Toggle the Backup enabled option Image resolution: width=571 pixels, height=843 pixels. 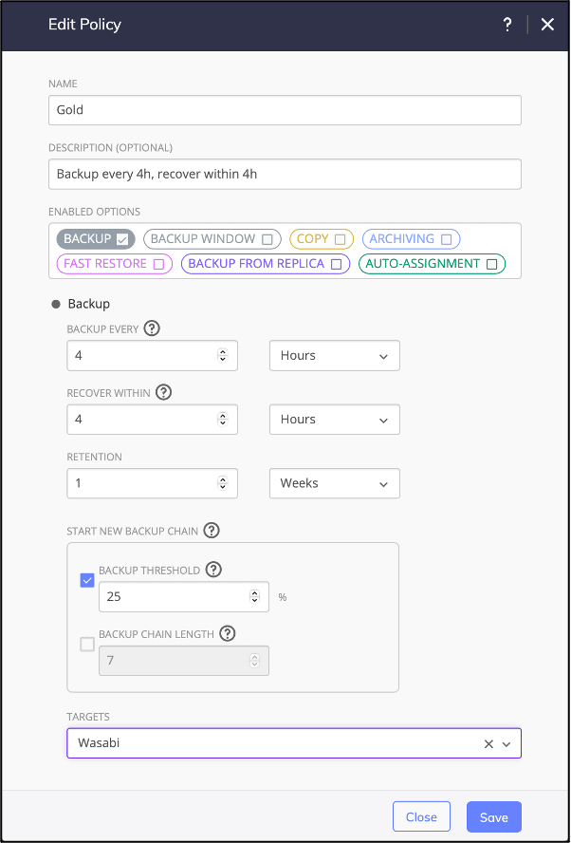(96, 239)
